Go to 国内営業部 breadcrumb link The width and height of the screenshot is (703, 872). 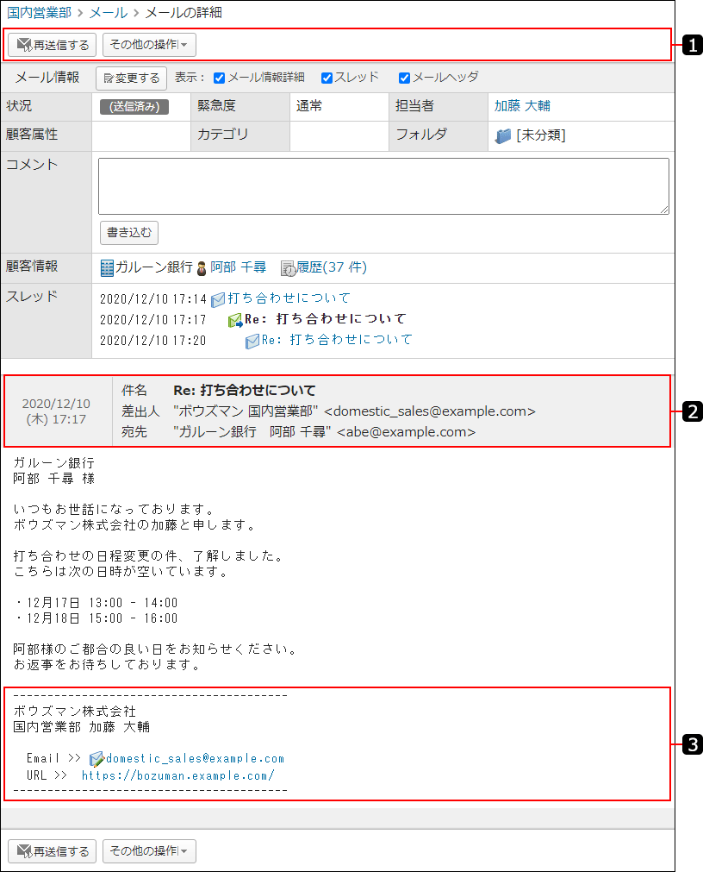[x=40, y=12]
